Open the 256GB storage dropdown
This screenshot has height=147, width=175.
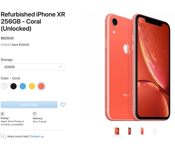pyautogui.click(x=33, y=67)
